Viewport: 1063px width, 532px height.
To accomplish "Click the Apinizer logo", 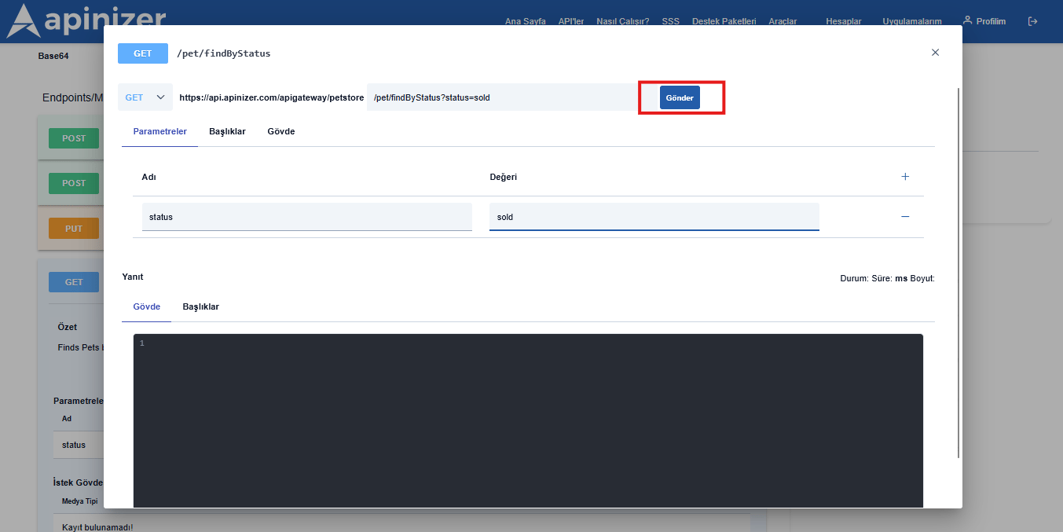I will [86, 21].
